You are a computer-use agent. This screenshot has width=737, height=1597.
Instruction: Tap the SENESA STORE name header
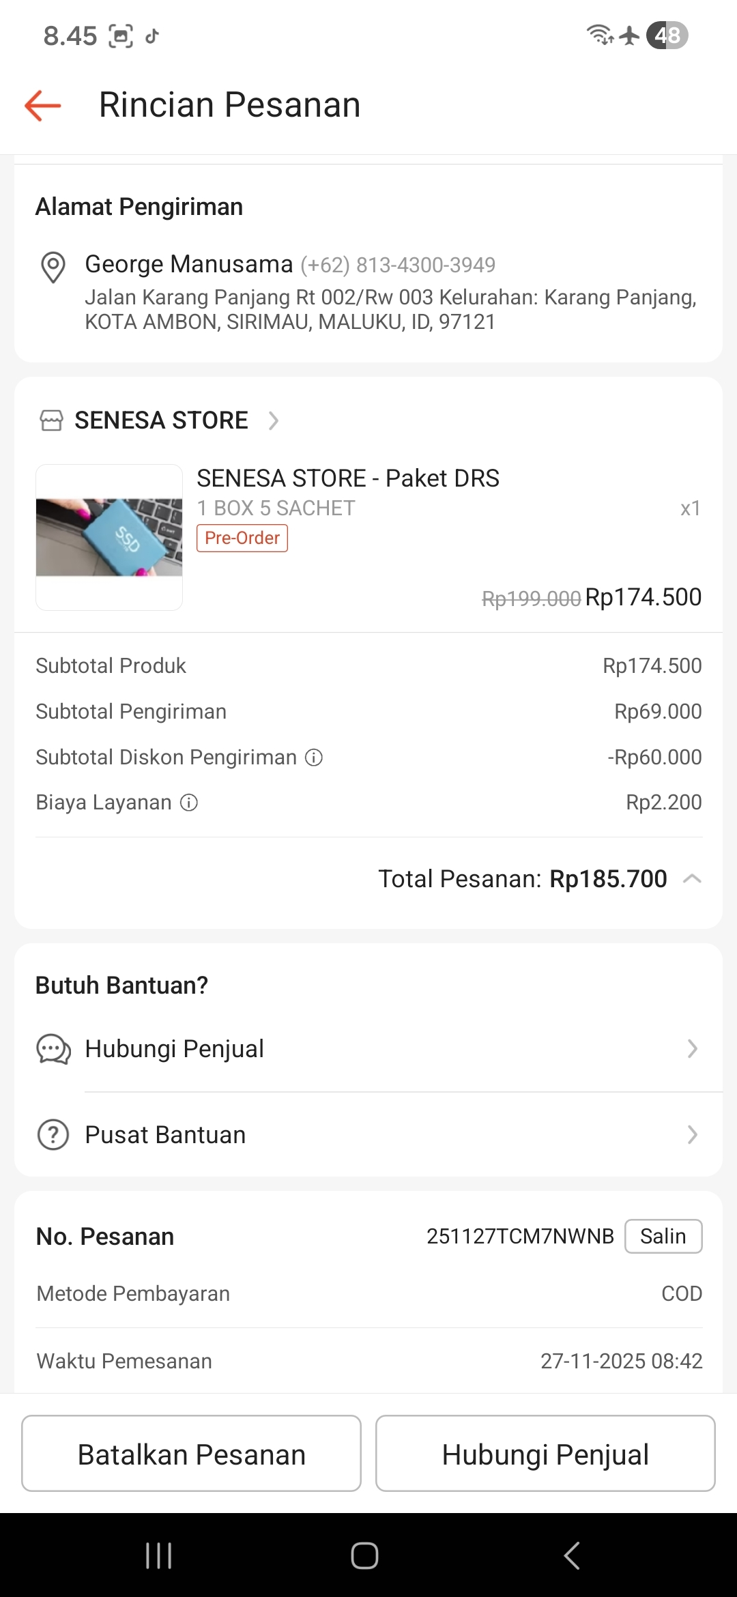[161, 420]
